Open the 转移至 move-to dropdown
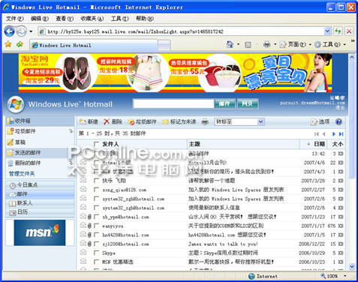Image resolution: width=358 pixels, height=282 pixels. pos(239,121)
